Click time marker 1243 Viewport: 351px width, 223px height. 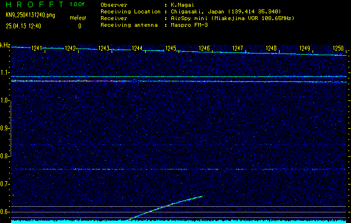[104, 48]
